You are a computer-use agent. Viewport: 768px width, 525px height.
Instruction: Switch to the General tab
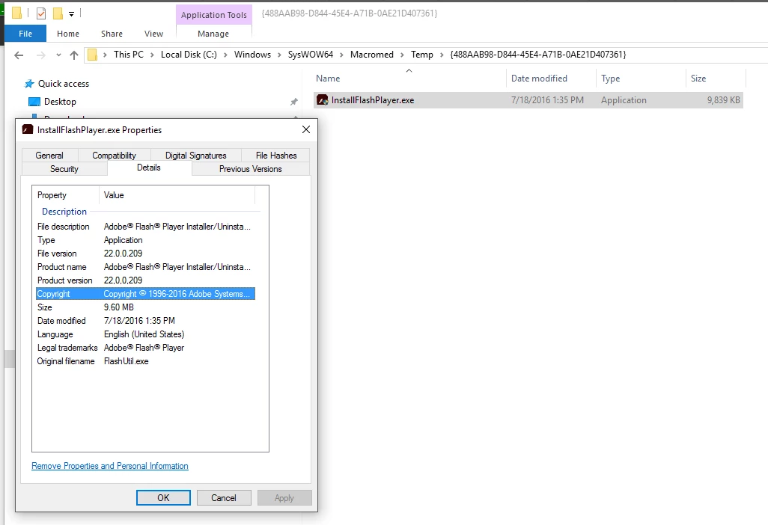49,155
